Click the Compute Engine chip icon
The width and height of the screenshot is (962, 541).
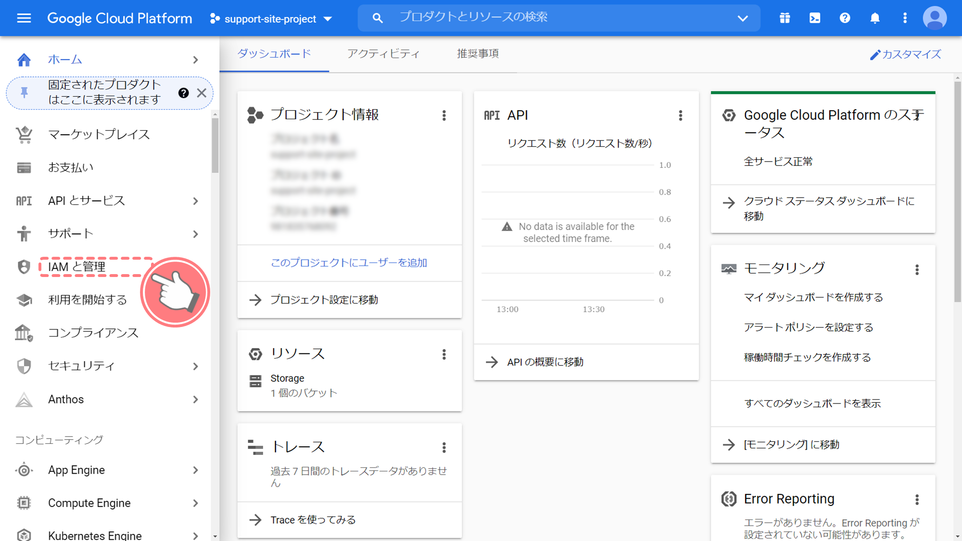pos(24,503)
